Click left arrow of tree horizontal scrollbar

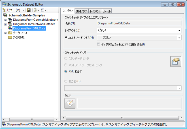pos(4,119)
